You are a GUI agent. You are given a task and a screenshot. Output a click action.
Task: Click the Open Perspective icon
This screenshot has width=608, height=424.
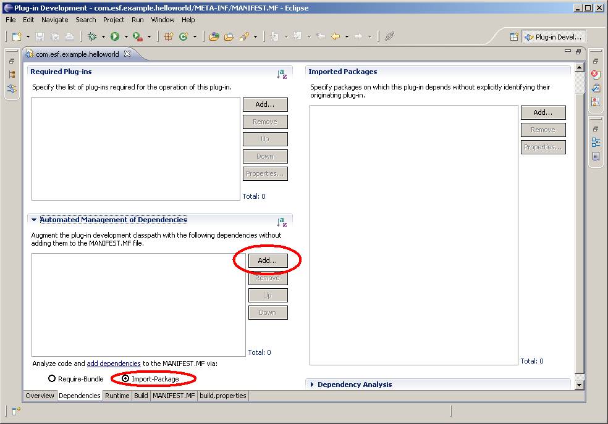click(514, 37)
